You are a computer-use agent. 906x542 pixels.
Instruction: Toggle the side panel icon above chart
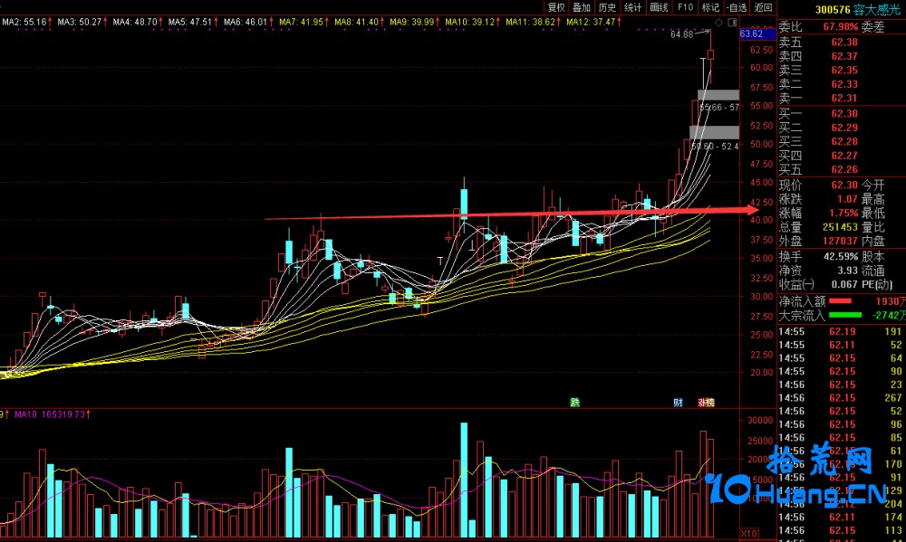[732, 23]
